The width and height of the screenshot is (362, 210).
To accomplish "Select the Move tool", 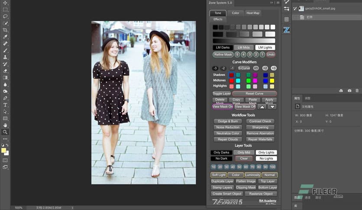I will [5, 3].
